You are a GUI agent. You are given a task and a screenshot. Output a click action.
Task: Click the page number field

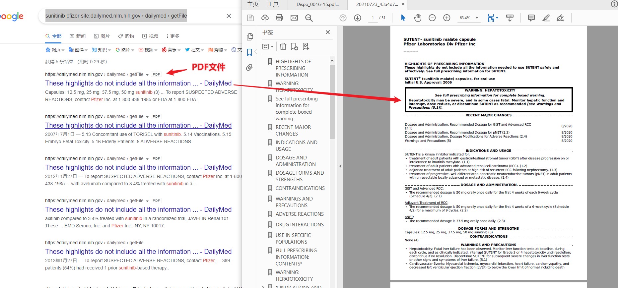coord(373,18)
